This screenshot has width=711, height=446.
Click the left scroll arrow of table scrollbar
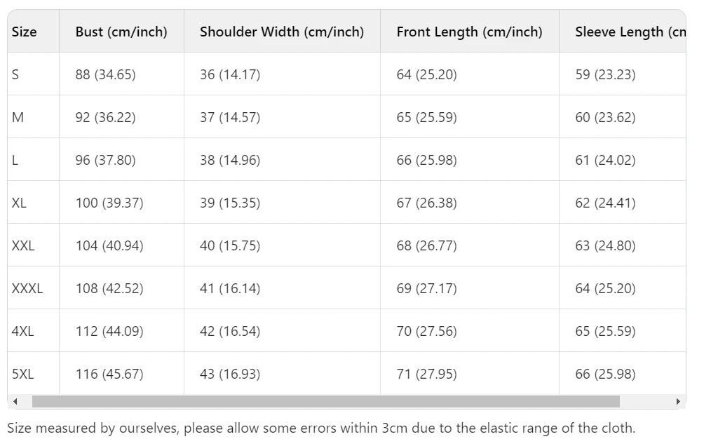pos(15,402)
